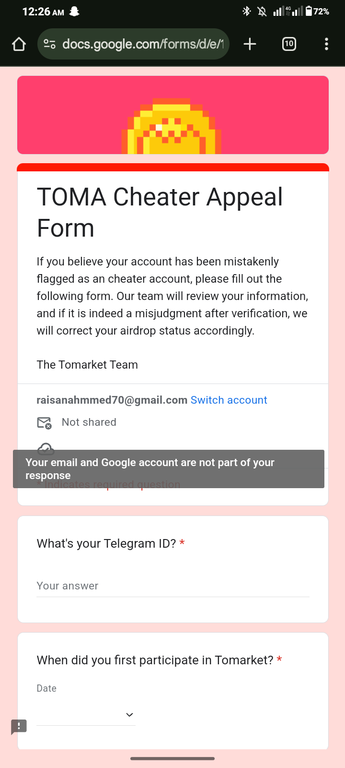Focus the Telegram ID answer field

pos(173,586)
